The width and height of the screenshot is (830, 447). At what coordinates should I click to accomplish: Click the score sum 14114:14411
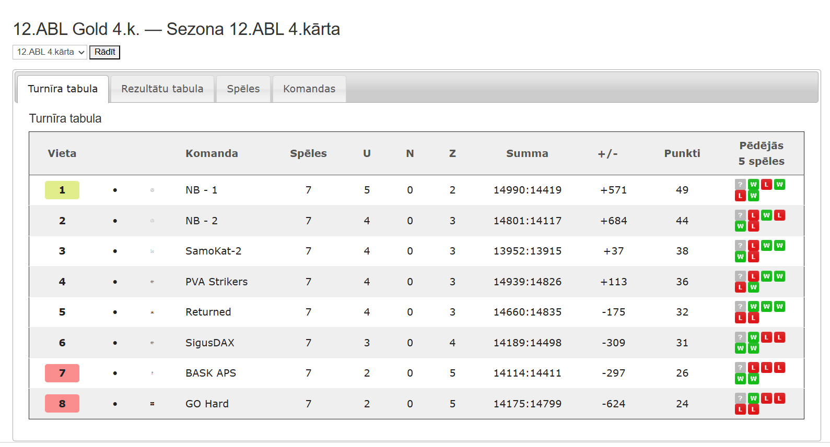point(527,373)
